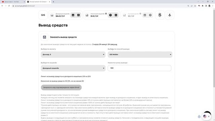Open a new browser tab

click(53, 2)
